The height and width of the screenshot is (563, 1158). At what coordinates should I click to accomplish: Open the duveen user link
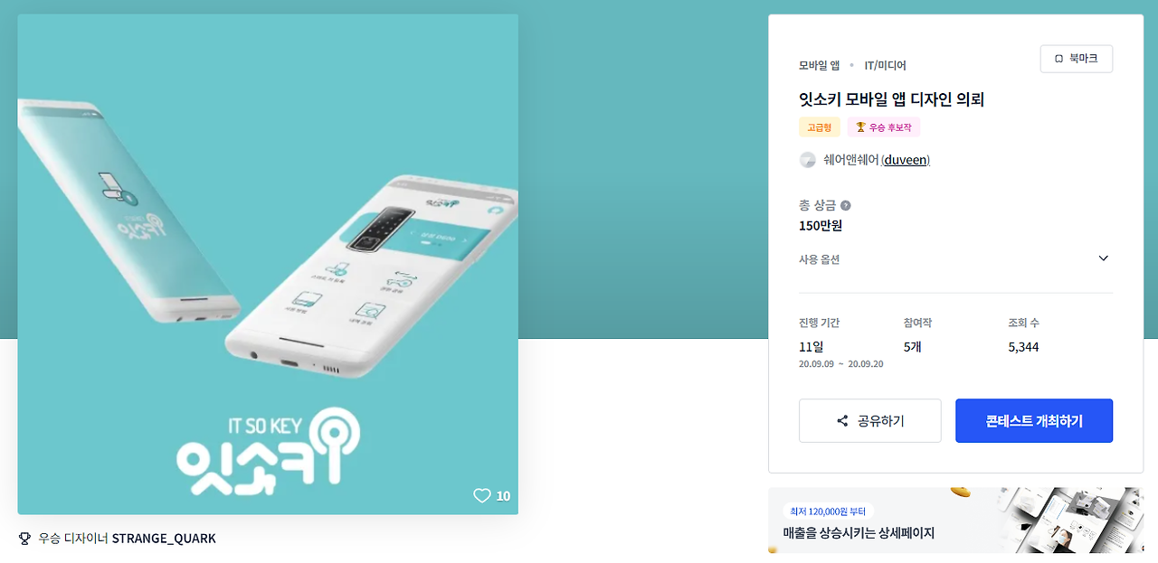click(x=906, y=160)
